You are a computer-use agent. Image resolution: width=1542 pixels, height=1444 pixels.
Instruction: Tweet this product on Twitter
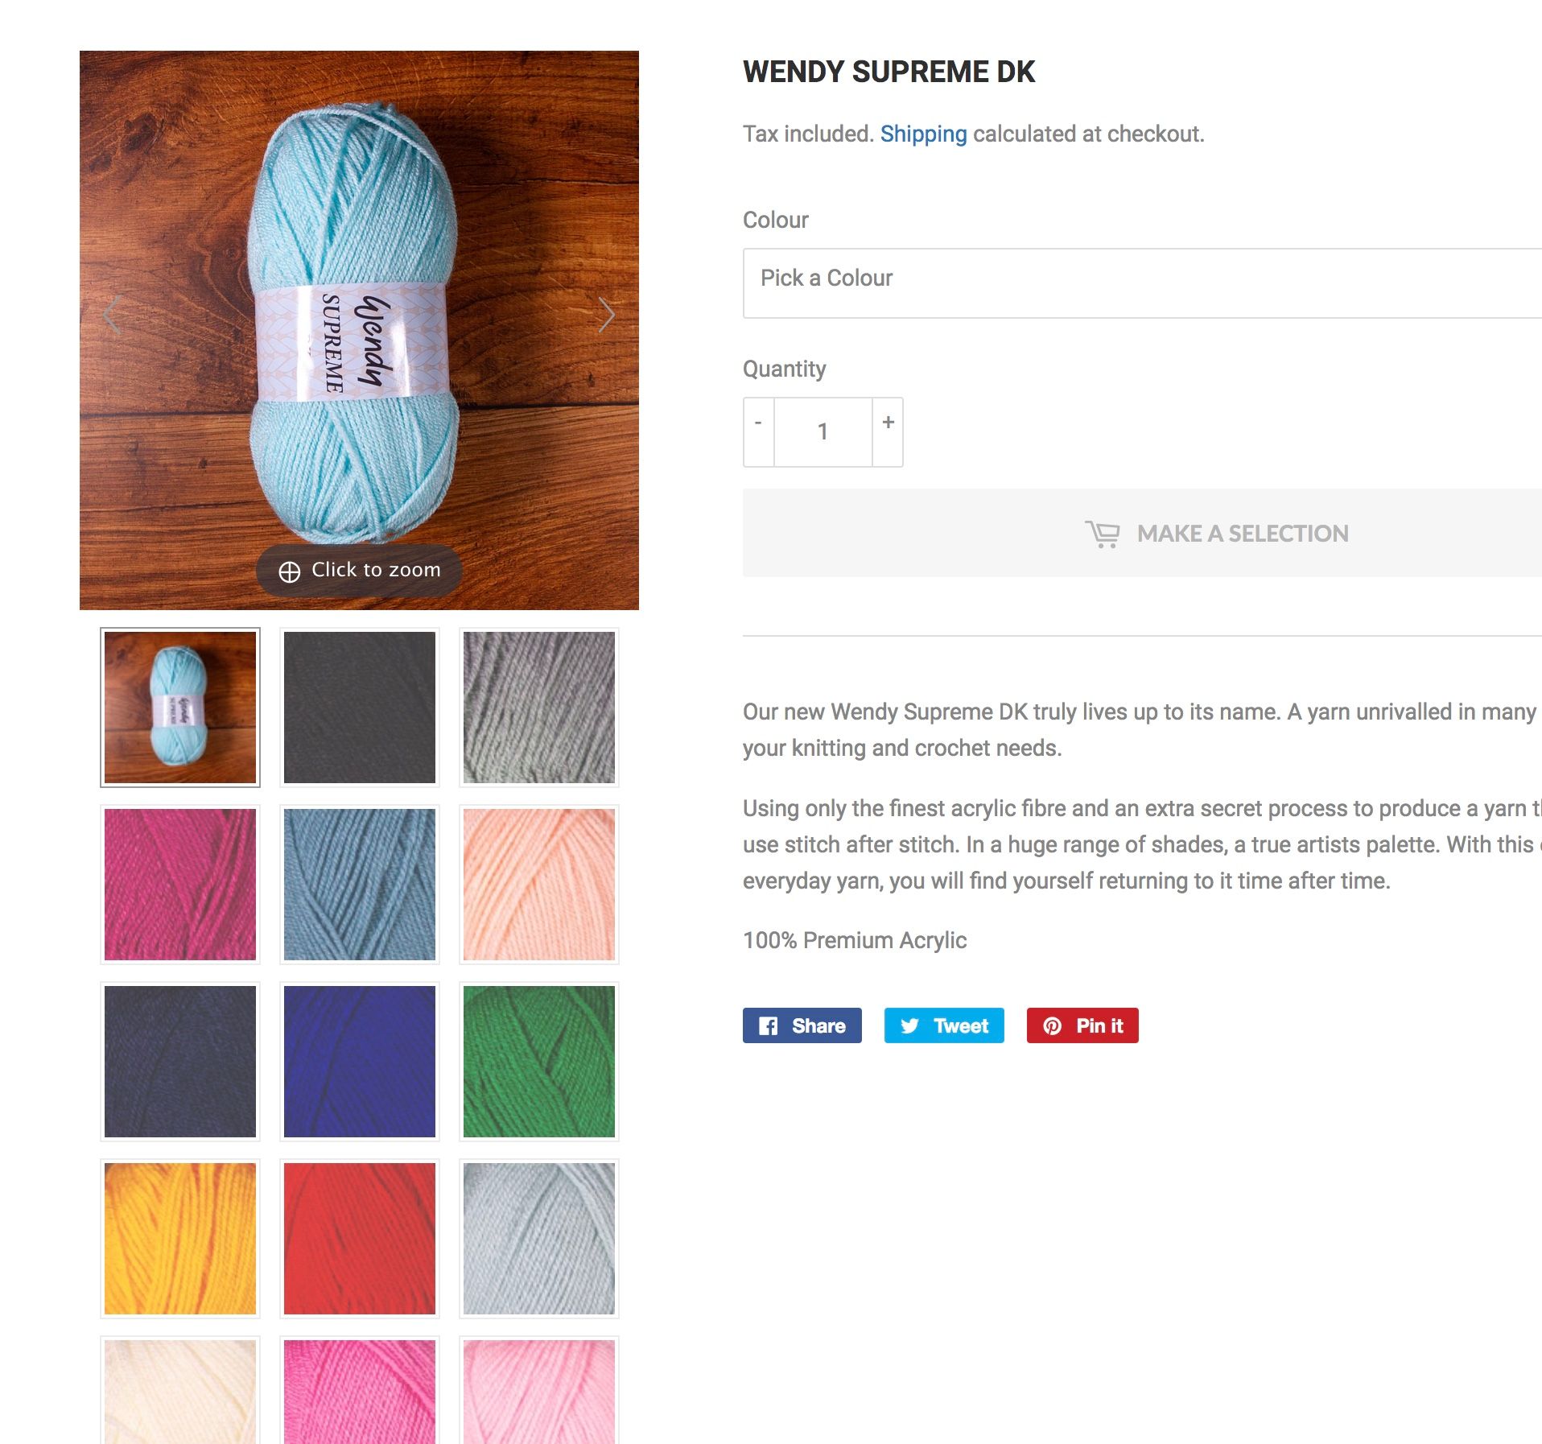943,1025
